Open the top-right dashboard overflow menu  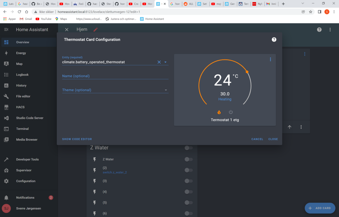(330, 30)
